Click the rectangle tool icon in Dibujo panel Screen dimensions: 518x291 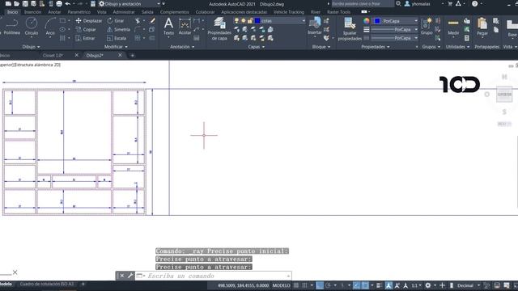point(62,20)
